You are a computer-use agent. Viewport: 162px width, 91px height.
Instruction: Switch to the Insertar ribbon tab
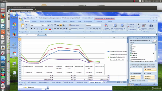coord(34,21)
